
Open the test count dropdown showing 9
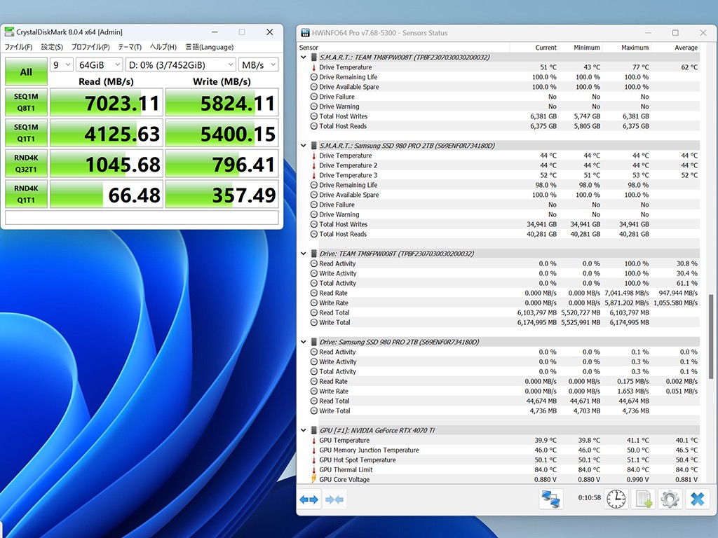click(62, 64)
